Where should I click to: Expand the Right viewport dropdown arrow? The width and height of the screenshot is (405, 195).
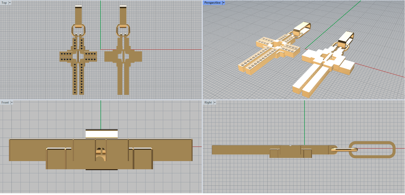tap(215, 103)
